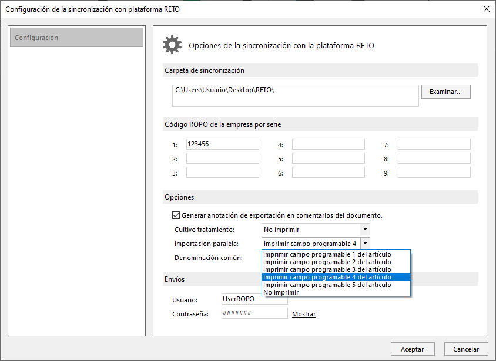496x361 pixels.
Task: Click ROPO code field for series 6
Action: tap(329, 173)
